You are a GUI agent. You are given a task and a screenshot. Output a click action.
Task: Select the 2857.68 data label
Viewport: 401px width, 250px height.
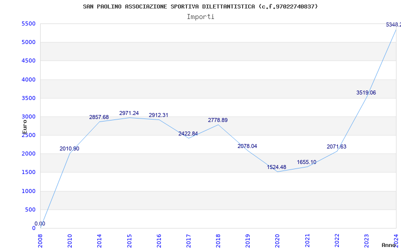[99, 117]
